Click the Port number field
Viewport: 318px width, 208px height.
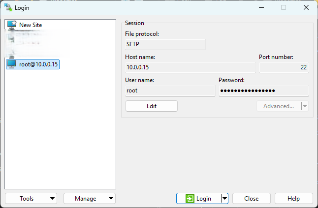click(x=284, y=68)
